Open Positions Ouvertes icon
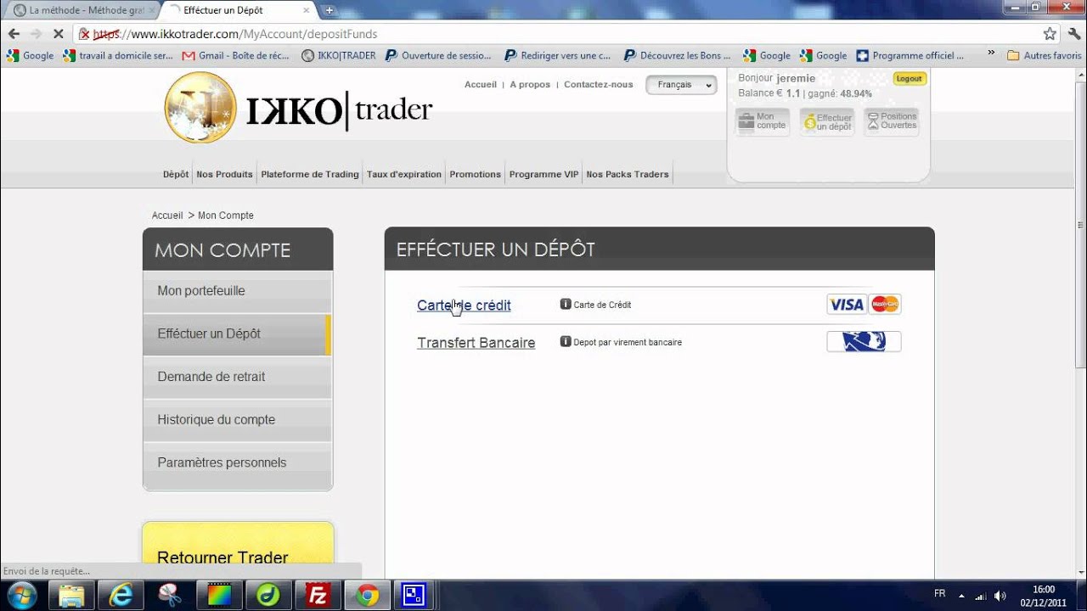 pyautogui.click(x=892, y=121)
